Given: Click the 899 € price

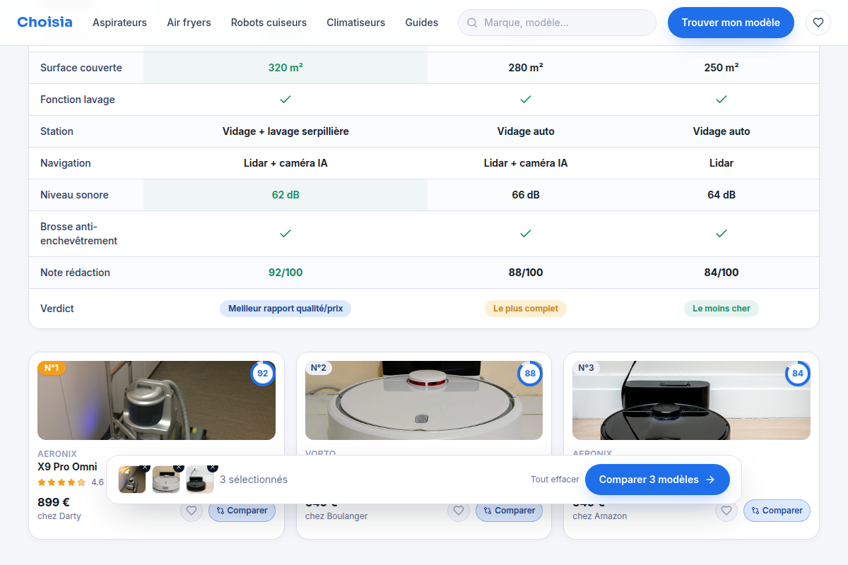Looking at the screenshot, I should click(x=54, y=503).
